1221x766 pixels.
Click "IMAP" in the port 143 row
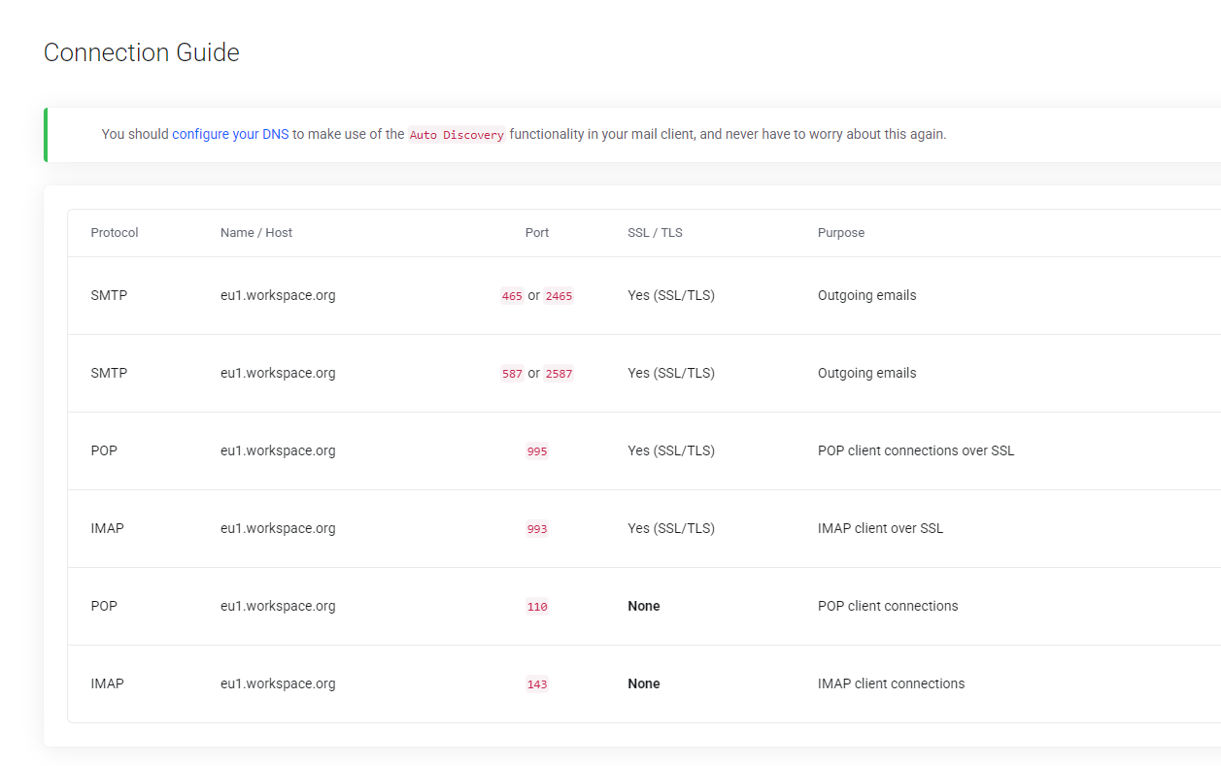pyautogui.click(x=107, y=683)
